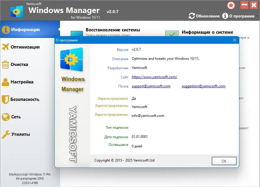Click the Information sidebar icon
The width and height of the screenshot is (260, 187).
[6, 30]
